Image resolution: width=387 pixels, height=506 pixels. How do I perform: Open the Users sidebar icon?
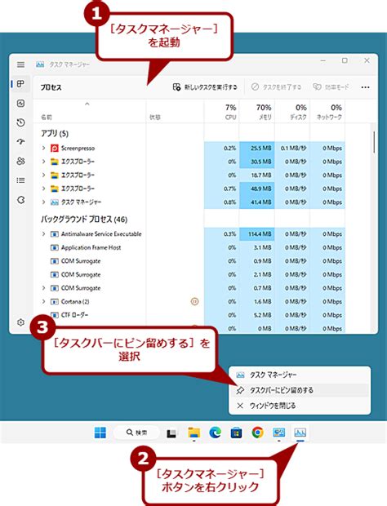pos(20,161)
